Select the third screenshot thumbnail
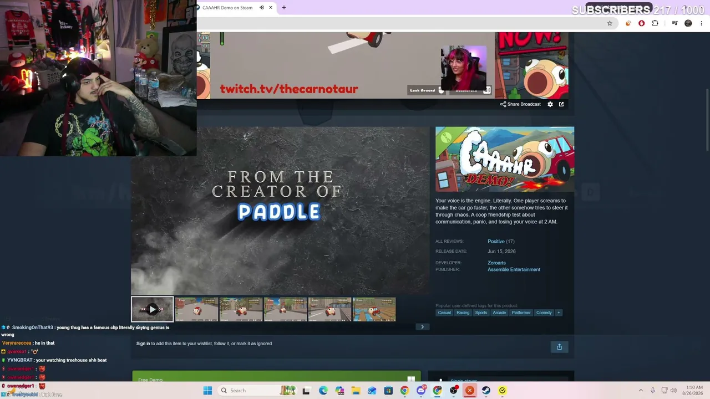The width and height of the screenshot is (710, 399). [x=241, y=309]
